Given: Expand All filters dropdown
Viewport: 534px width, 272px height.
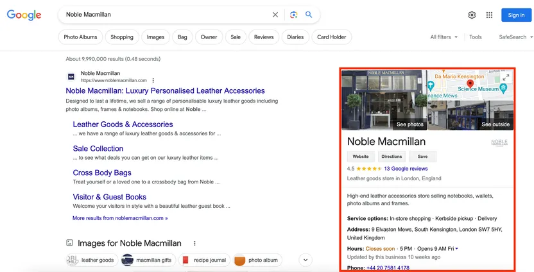Looking at the screenshot, I should pyautogui.click(x=444, y=37).
